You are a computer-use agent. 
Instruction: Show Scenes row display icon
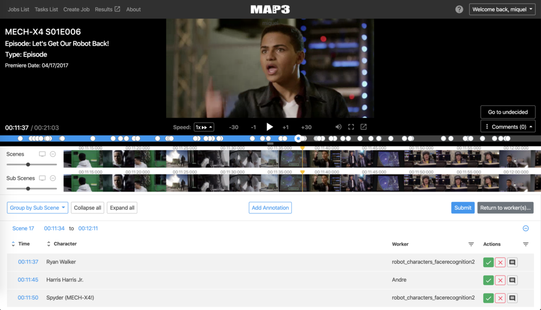pyautogui.click(x=42, y=154)
